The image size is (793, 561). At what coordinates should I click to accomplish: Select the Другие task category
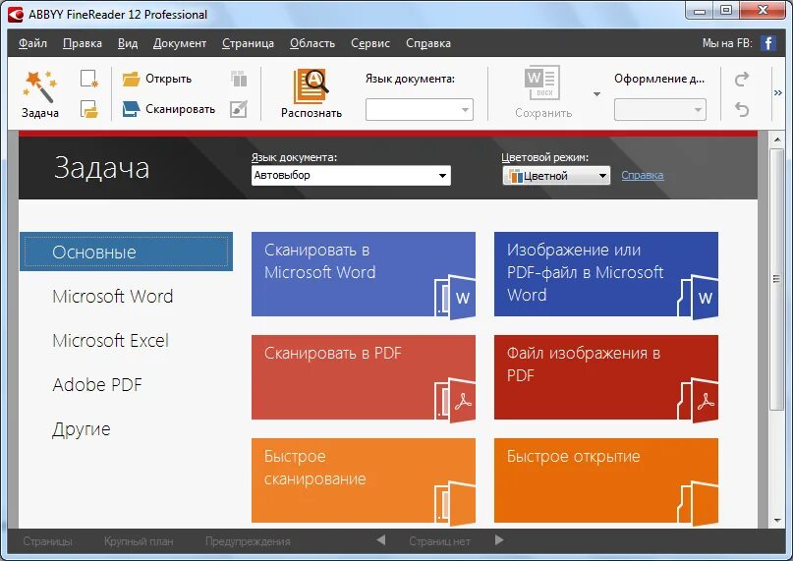(81, 429)
